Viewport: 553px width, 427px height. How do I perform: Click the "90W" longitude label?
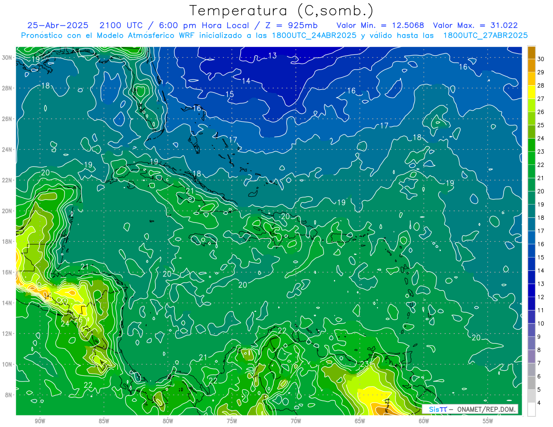point(40,421)
